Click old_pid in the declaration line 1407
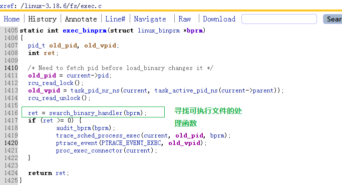The height and width of the screenshot is (185, 342). point(63,45)
